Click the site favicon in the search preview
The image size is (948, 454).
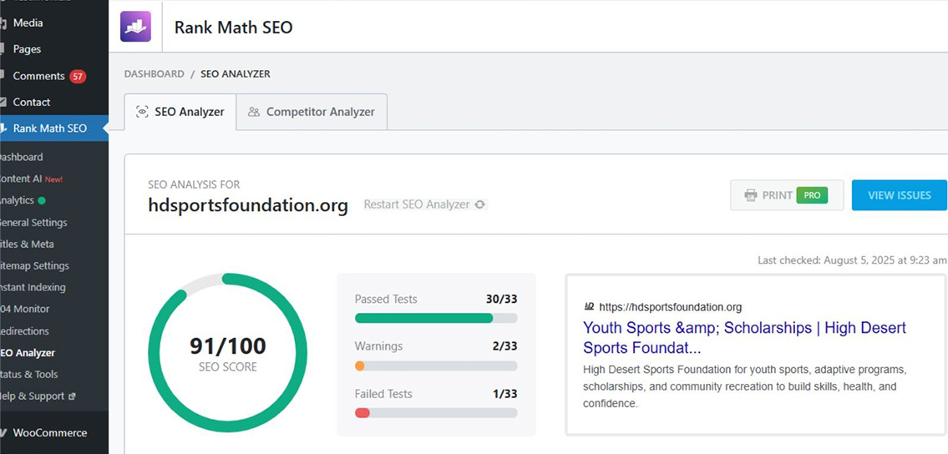coord(589,306)
